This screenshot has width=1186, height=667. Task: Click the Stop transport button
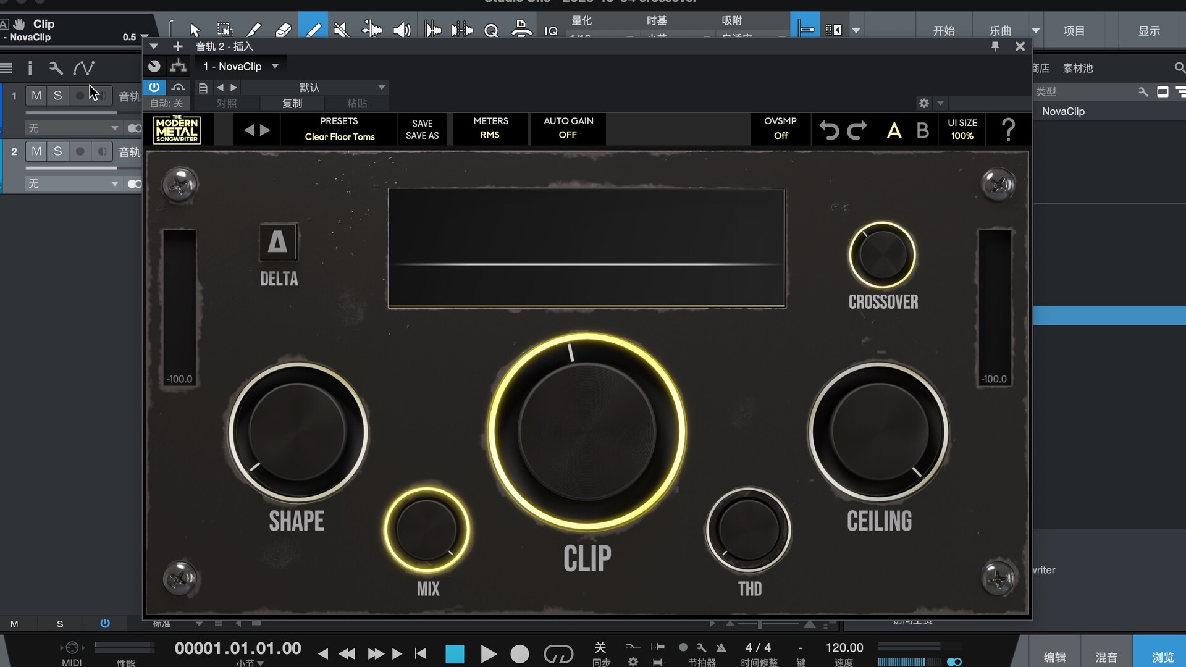tap(455, 653)
